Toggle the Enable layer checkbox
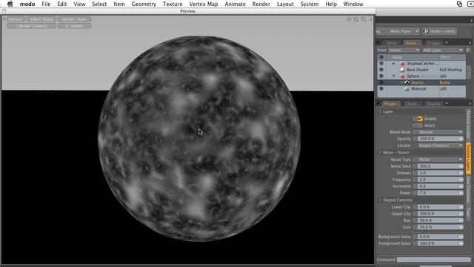474x267 pixels. [x=420, y=119]
